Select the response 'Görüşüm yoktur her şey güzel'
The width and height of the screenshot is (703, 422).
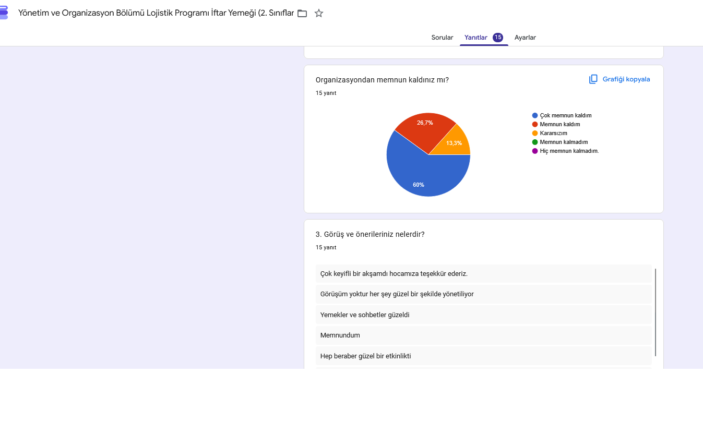(x=484, y=294)
